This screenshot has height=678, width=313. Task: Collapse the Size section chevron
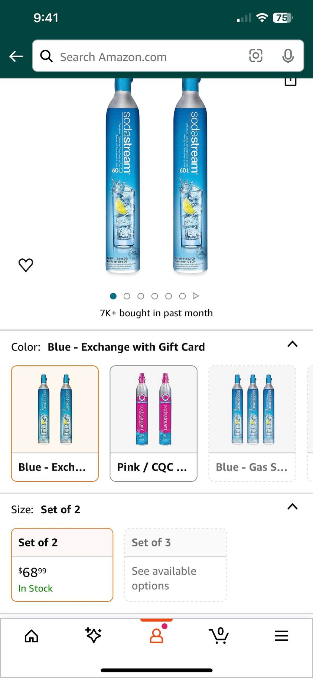click(x=293, y=507)
